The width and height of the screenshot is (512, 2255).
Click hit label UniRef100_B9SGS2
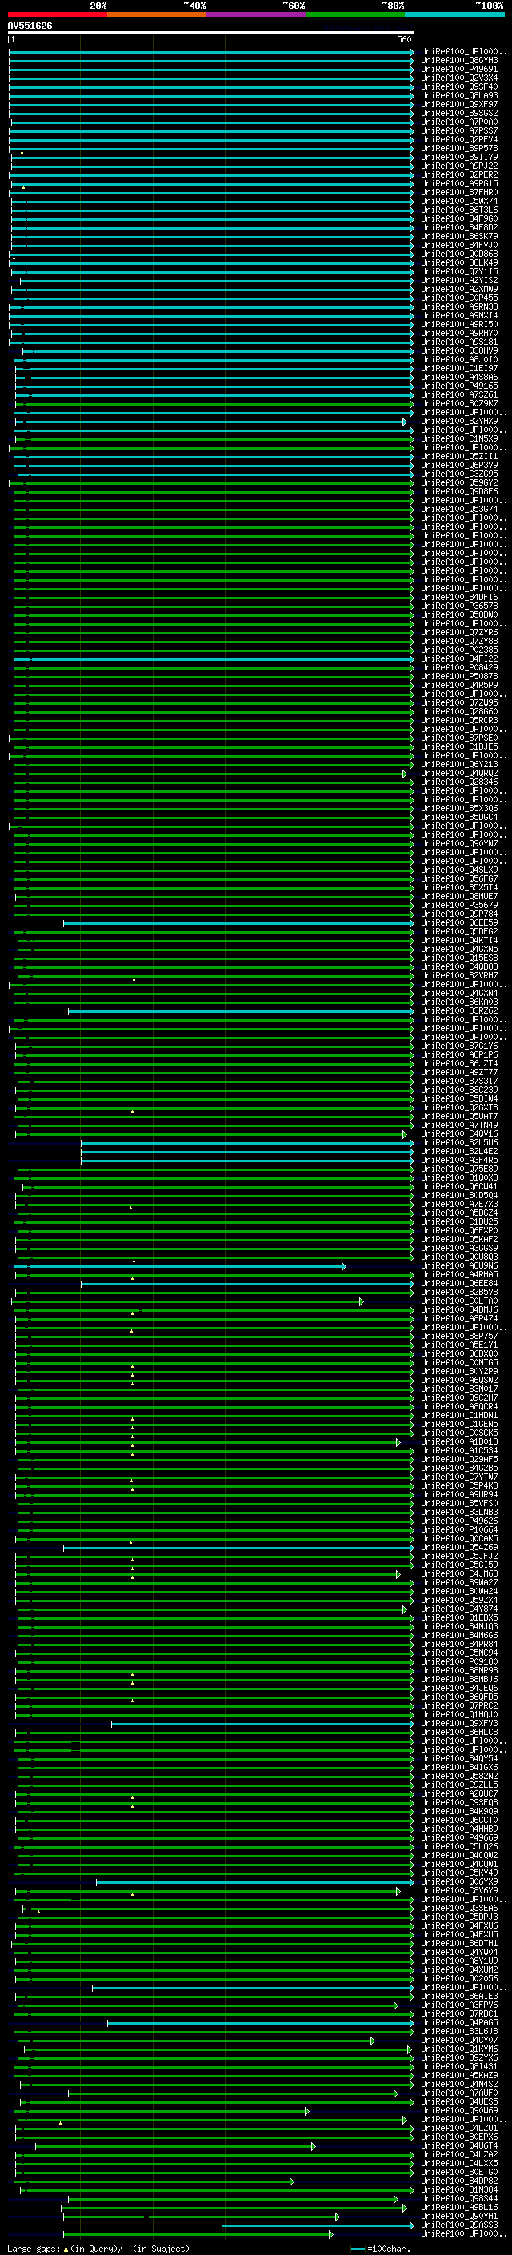pyautogui.click(x=459, y=113)
